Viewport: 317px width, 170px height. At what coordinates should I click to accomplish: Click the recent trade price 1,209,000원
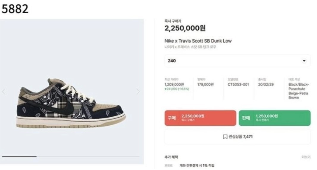(174, 84)
